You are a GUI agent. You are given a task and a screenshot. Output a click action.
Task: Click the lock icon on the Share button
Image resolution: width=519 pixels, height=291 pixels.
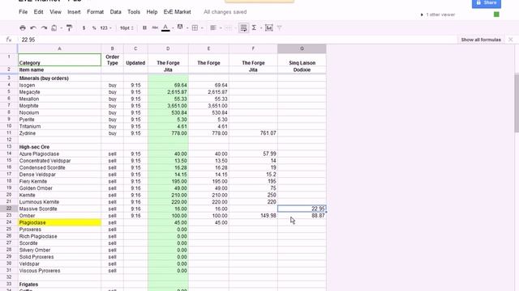(478, 2)
